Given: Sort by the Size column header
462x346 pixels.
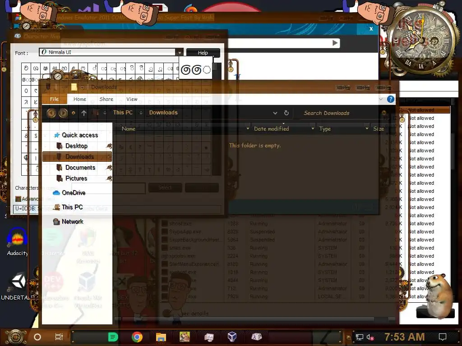Looking at the screenshot, I should click(x=379, y=129).
